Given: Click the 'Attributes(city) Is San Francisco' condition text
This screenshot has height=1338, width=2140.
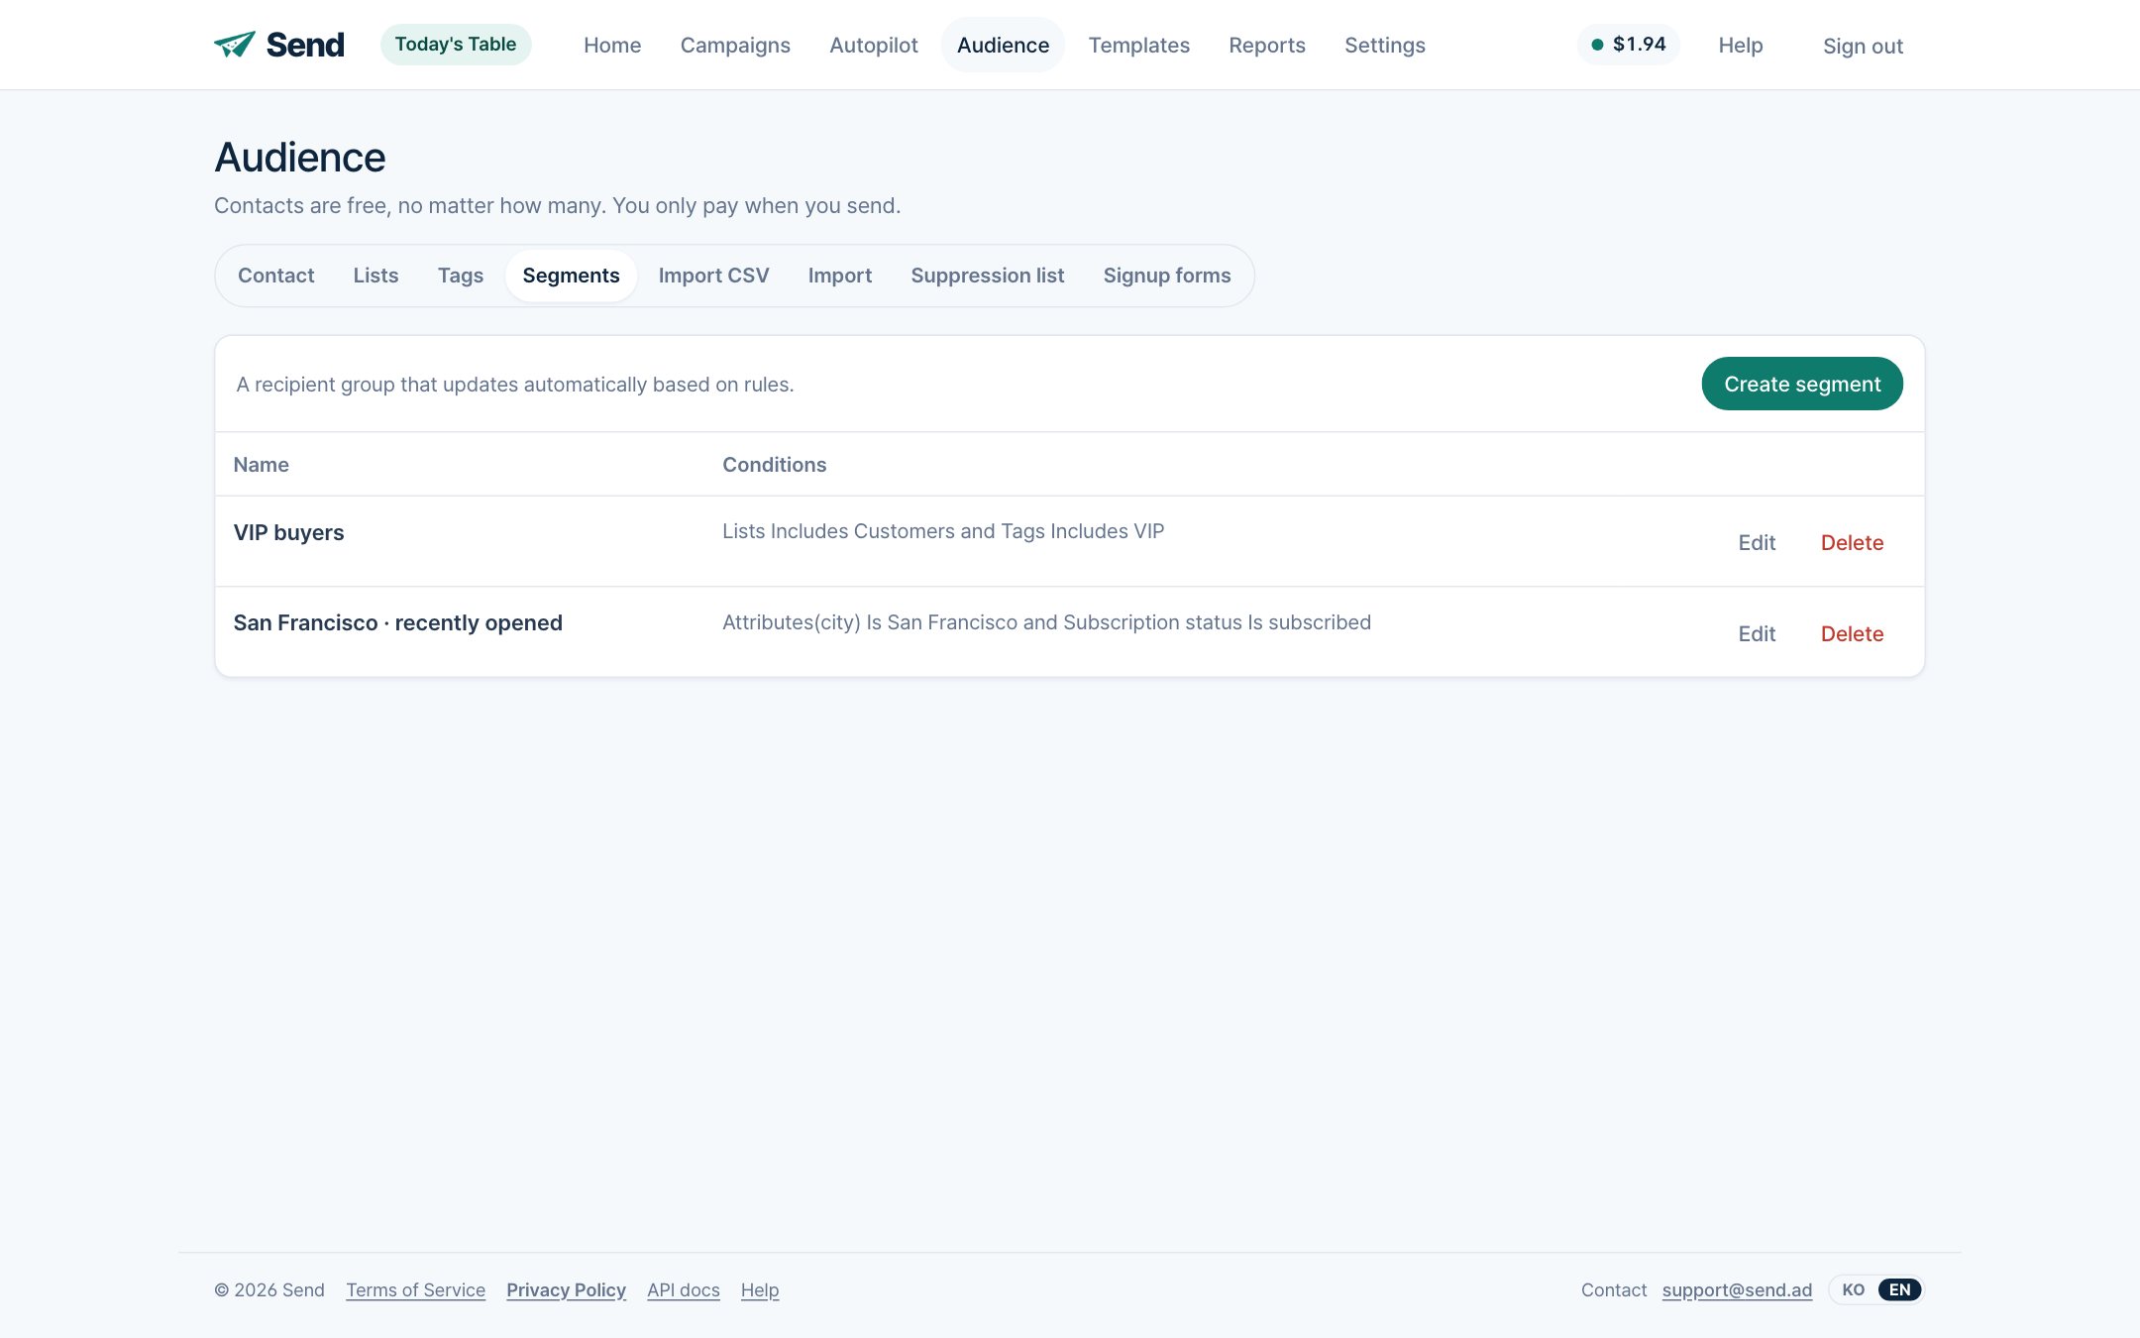Looking at the screenshot, I should point(869,622).
